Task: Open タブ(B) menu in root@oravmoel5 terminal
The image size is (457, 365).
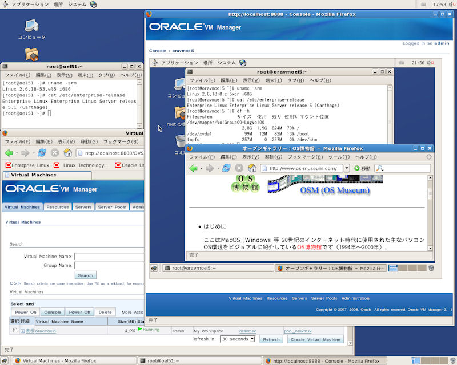Action: click(295, 80)
